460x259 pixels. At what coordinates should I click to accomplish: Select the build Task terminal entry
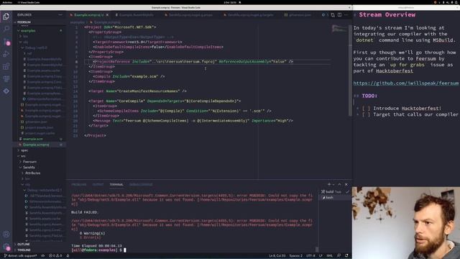coord(334,192)
